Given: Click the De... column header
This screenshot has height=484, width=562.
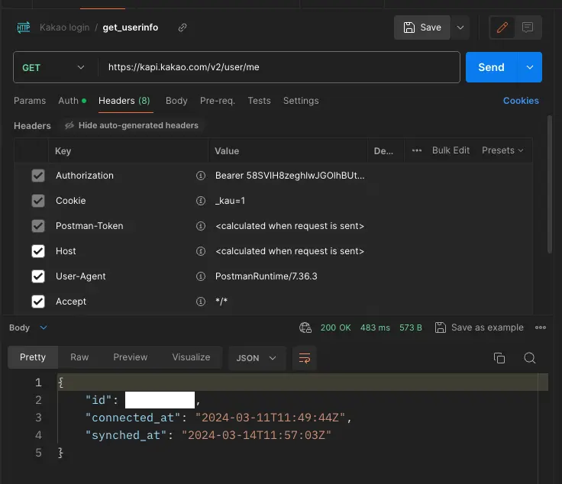Looking at the screenshot, I should pos(383,151).
